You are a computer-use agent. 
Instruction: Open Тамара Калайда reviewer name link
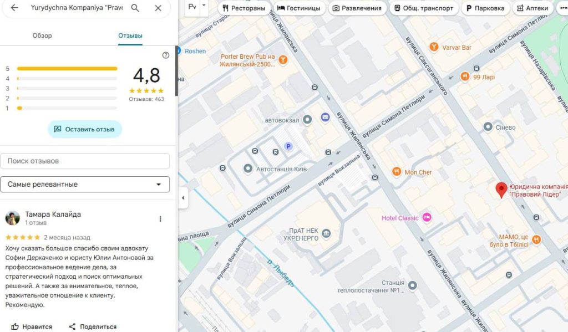(x=53, y=214)
